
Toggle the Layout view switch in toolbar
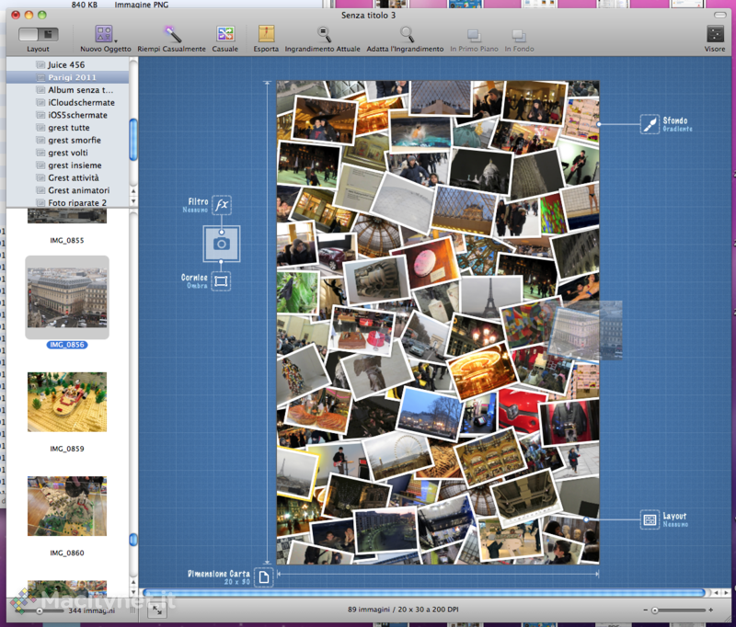click(x=38, y=34)
